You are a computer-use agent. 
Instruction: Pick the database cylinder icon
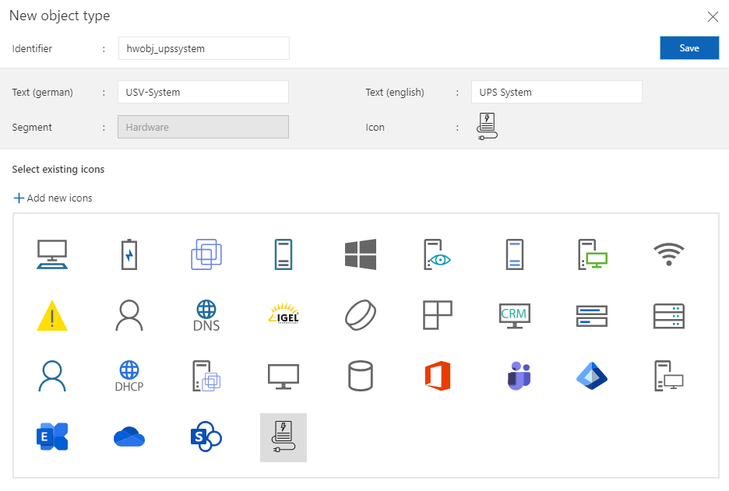361,376
